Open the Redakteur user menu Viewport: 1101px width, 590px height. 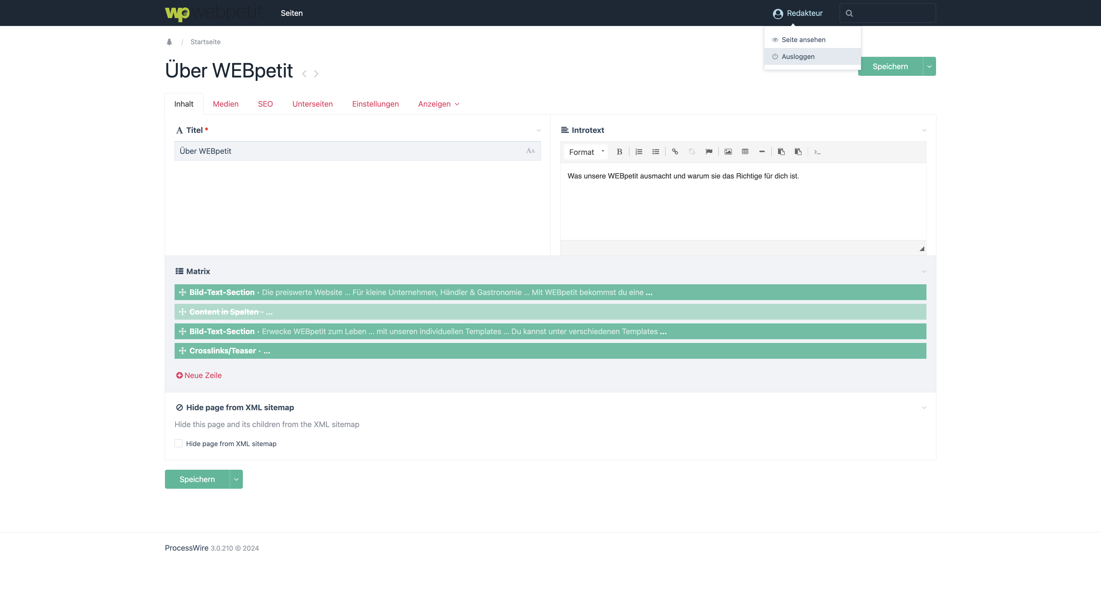[798, 13]
